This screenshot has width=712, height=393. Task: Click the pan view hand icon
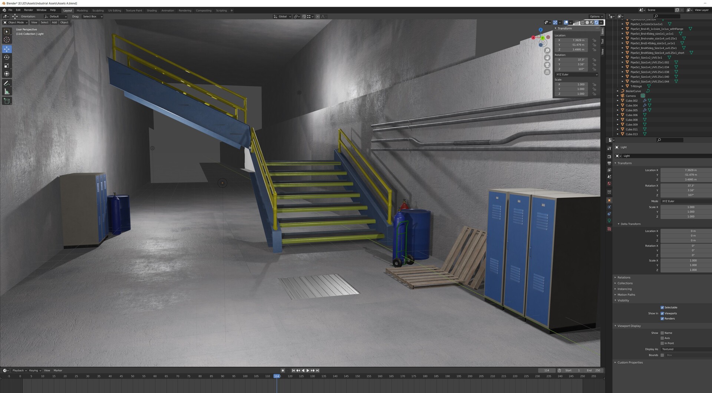[547, 58]
